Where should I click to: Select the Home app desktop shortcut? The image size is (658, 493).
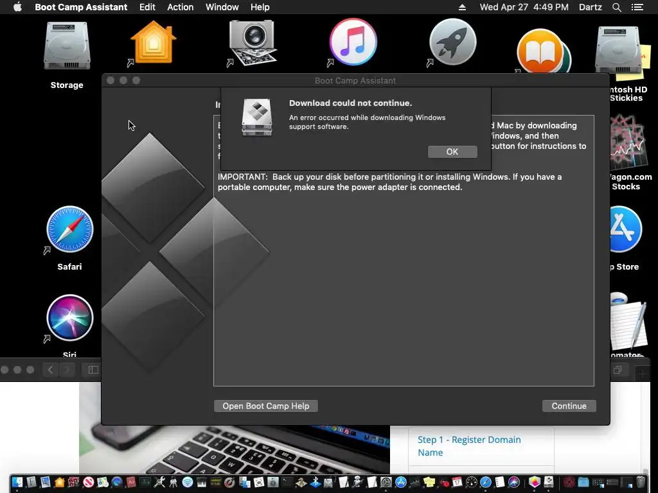[153, 43]
